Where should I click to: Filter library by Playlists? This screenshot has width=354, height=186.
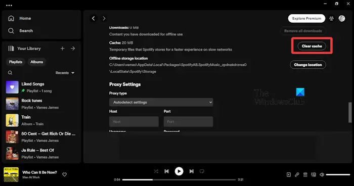click(16, 62)
